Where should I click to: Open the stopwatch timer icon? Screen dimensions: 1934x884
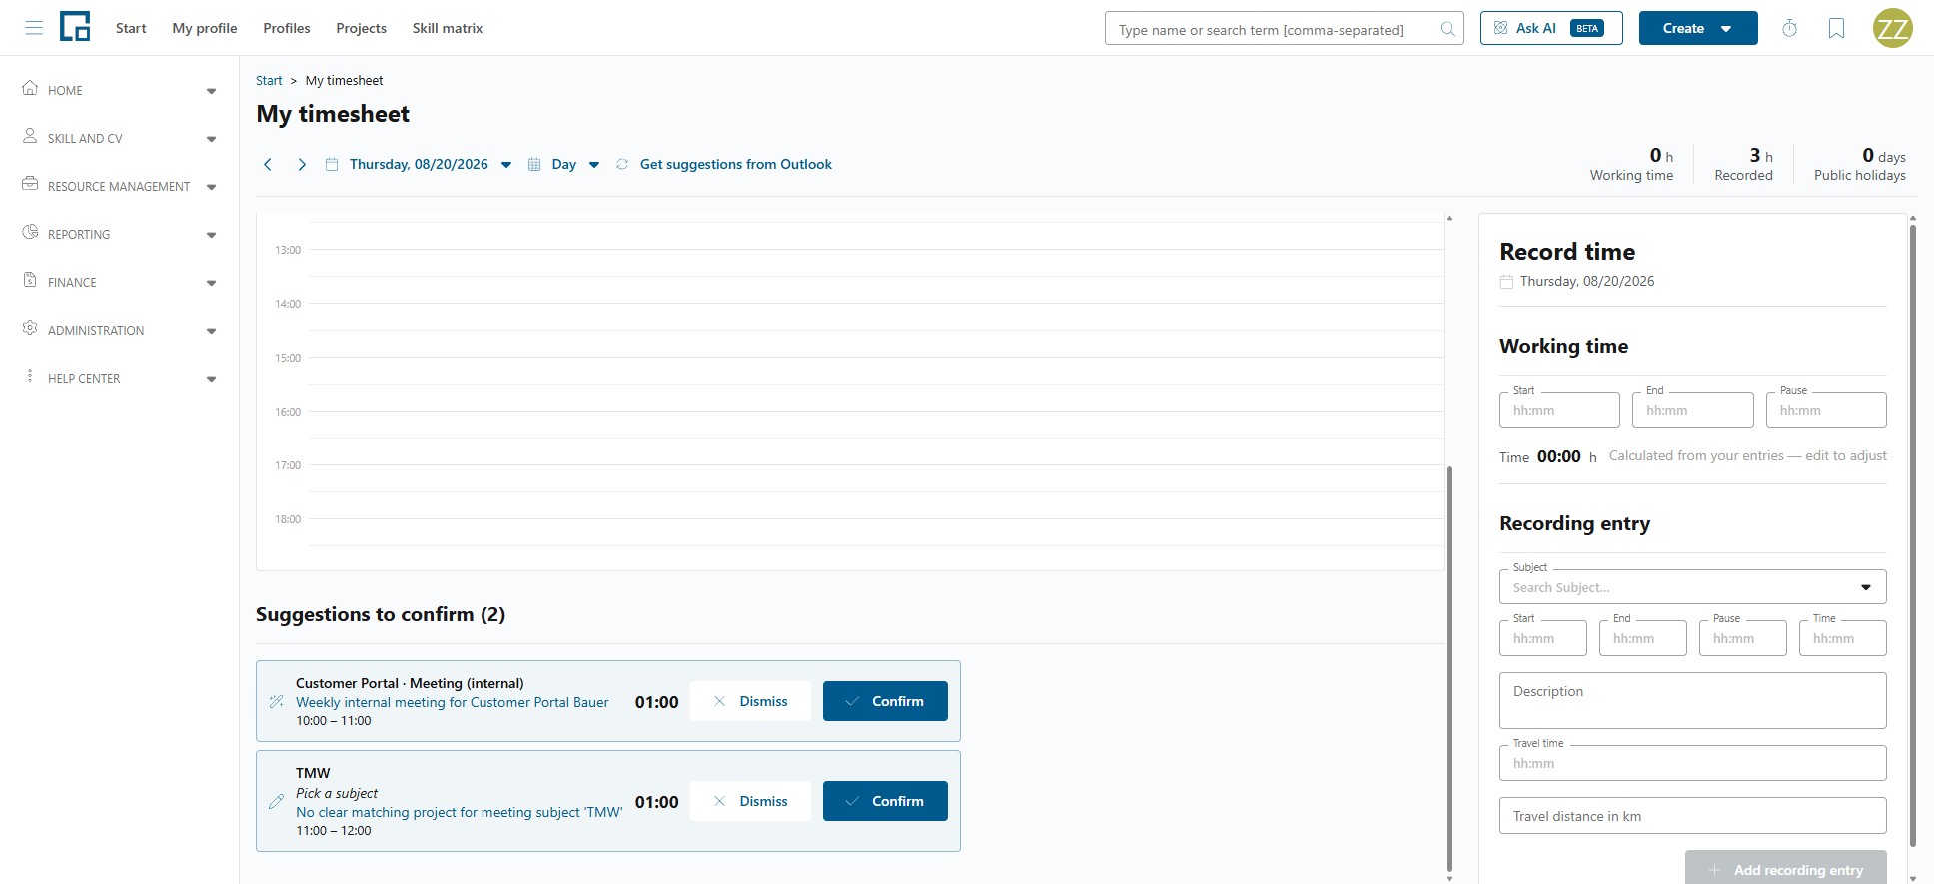click(1789, 28)
